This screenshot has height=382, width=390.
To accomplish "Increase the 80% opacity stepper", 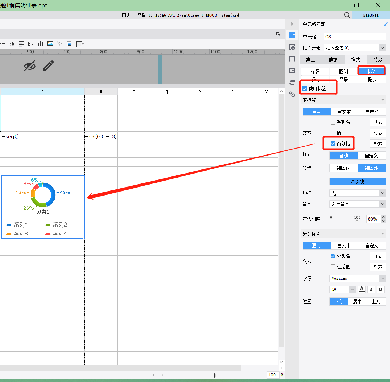I will pos(384,217).
